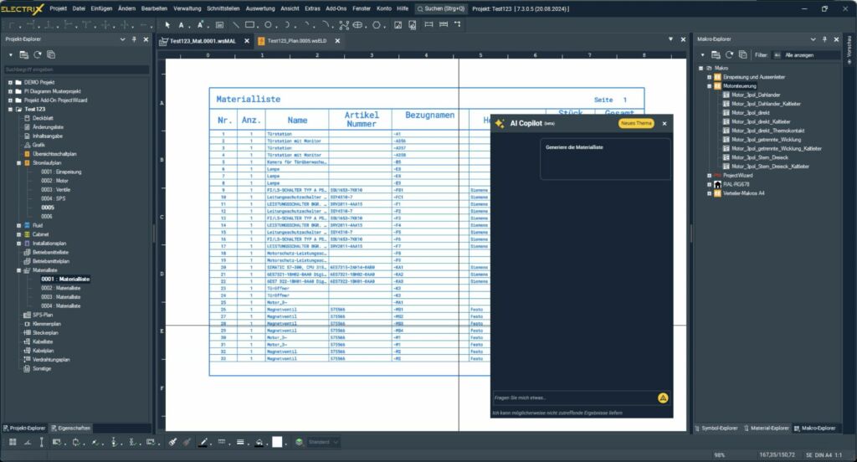Toggle pin on Makro-Explorer panel

click(825, 38)
